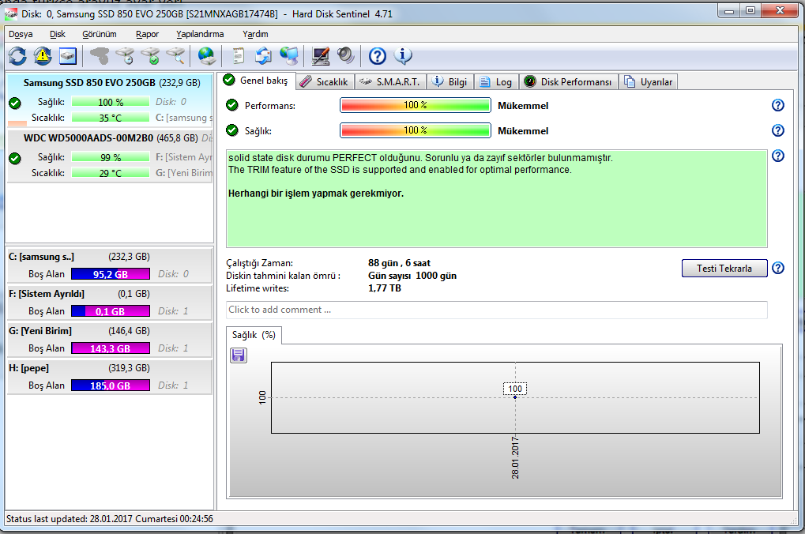Open the Disk menu
The height and width of the screenshot is (534, 805).
pyautogui.click(x=58, y=34)
